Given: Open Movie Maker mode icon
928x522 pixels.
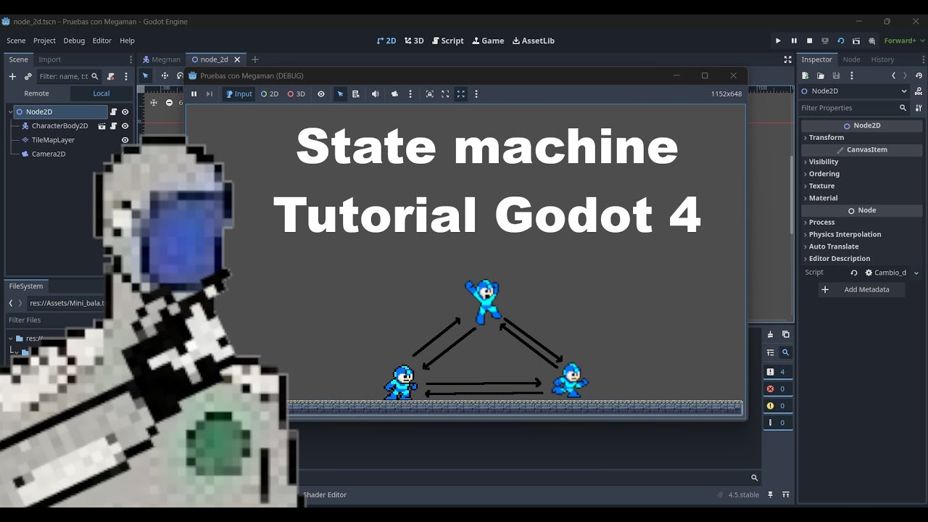Looking at the screenshot, I should pos(872,41).
